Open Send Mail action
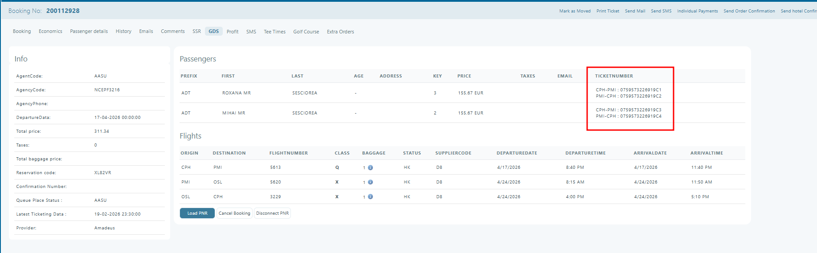The width and height of the screenshot is (817, 253). tap(635, 11)
